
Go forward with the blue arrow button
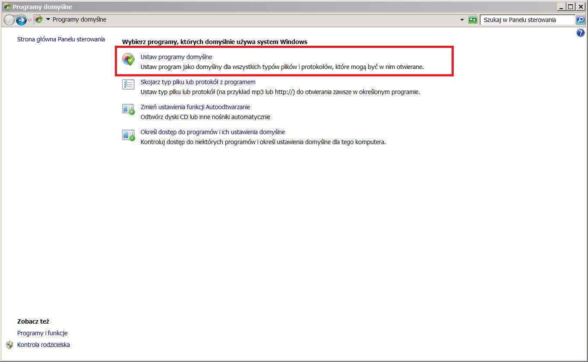tap(21, 20)
